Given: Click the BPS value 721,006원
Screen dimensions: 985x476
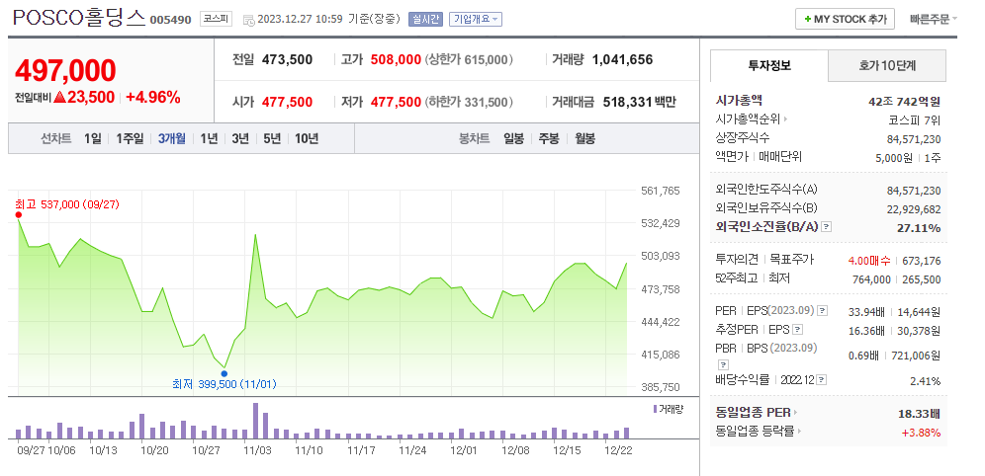Looking at the screenshot, I should (916, 356).
